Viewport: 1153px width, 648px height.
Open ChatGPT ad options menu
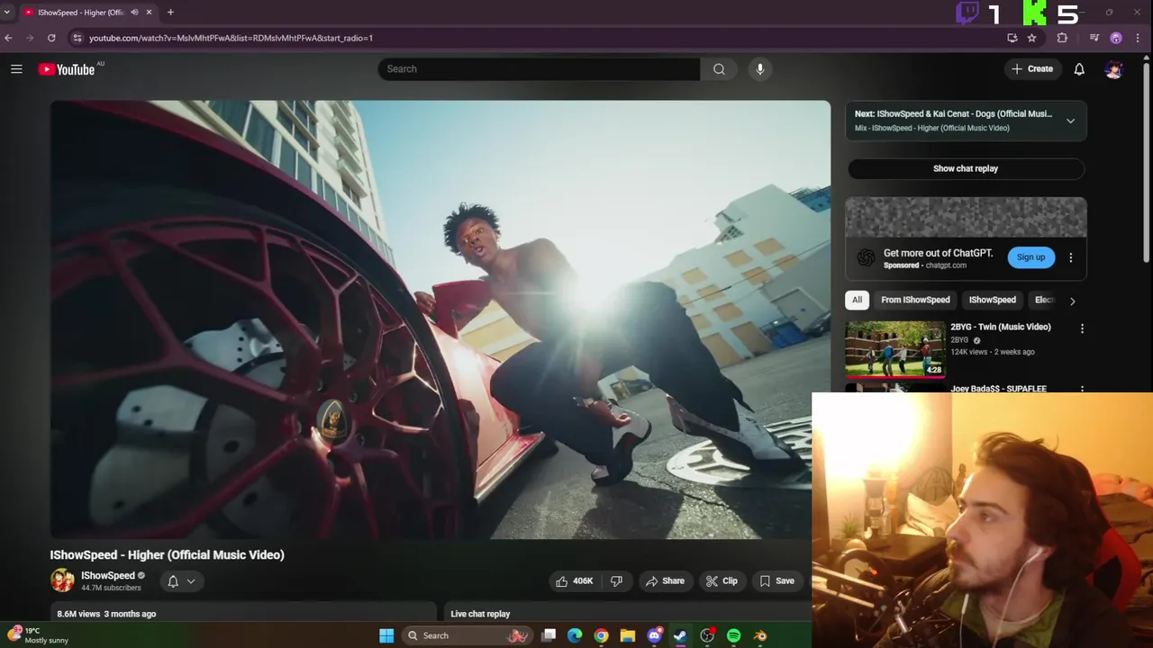pyautogui.click(x=1071, y=257)
